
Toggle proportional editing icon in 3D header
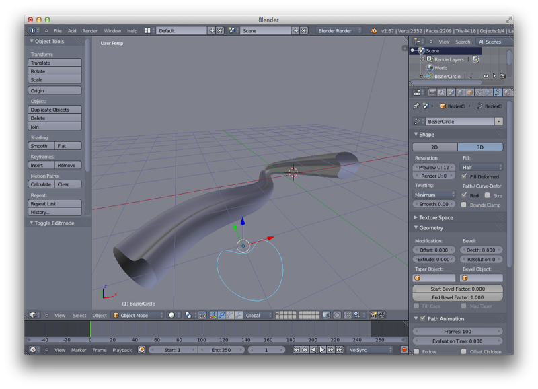coord(337,315)
